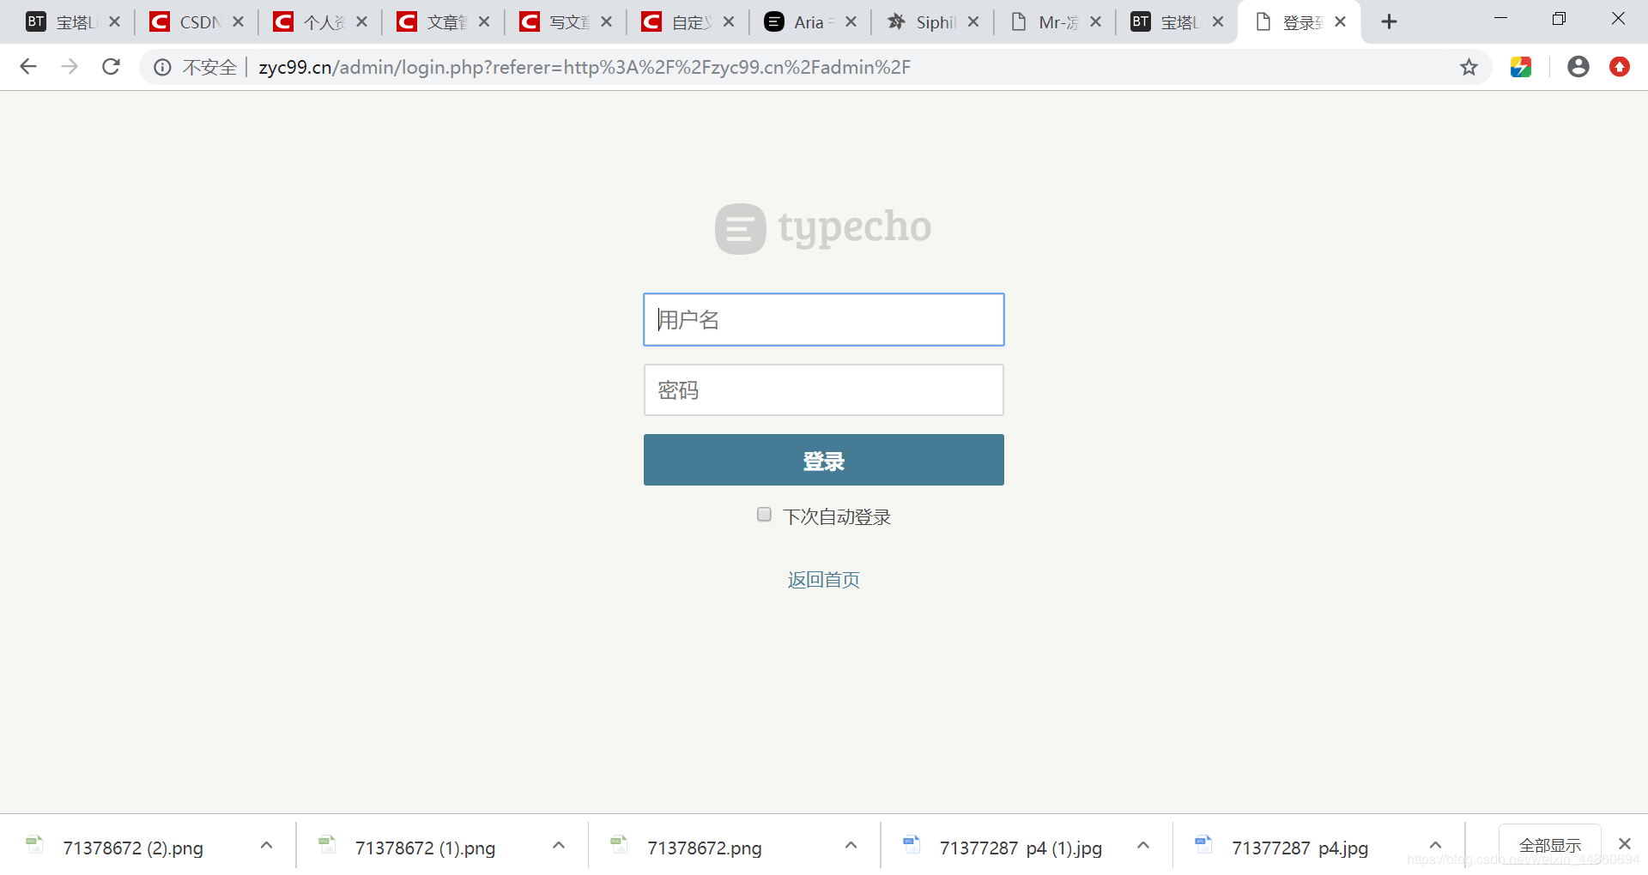Focus the 用户名 username field
The width and height of the screenshot is (1648, 875).
coord(823,319)
